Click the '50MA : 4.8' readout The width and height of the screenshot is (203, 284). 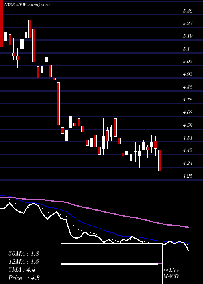click(x=24, y=254)
